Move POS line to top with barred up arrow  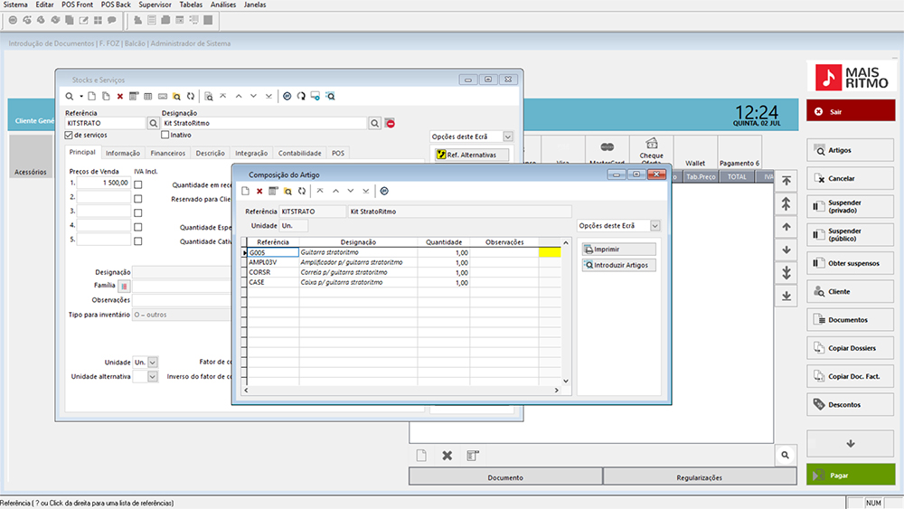pyautogui.click(x=786, y=181)
